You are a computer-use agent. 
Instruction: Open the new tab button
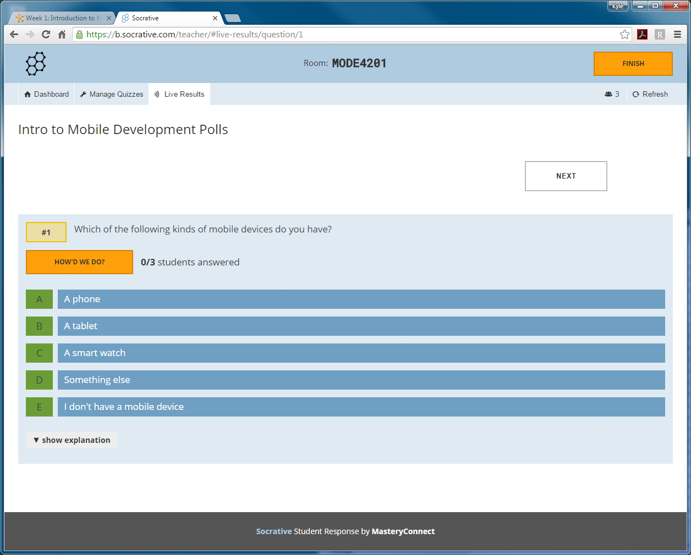tap(233, 18)
